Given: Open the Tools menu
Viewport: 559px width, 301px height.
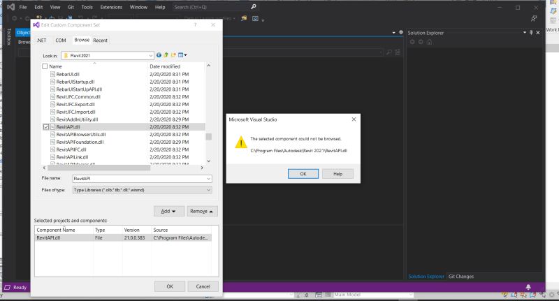Looking at the screenshot, I should (x=87, y=7).
